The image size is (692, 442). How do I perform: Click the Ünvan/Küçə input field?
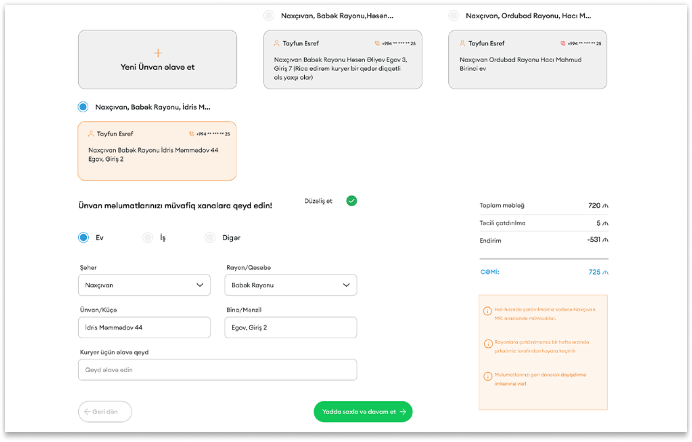pyautogui.click(x=144, y=328)
